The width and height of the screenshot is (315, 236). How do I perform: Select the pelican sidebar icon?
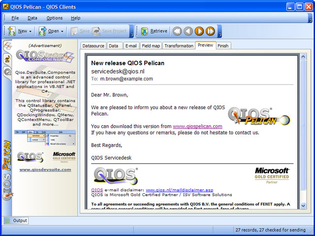[7, 59]
